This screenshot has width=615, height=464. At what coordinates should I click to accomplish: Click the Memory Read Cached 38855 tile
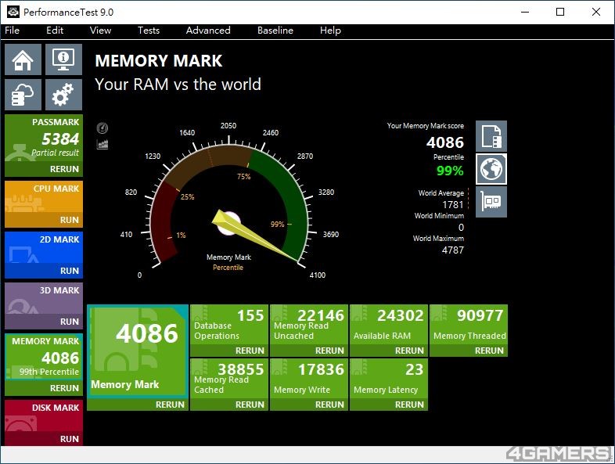coord(229,379)
